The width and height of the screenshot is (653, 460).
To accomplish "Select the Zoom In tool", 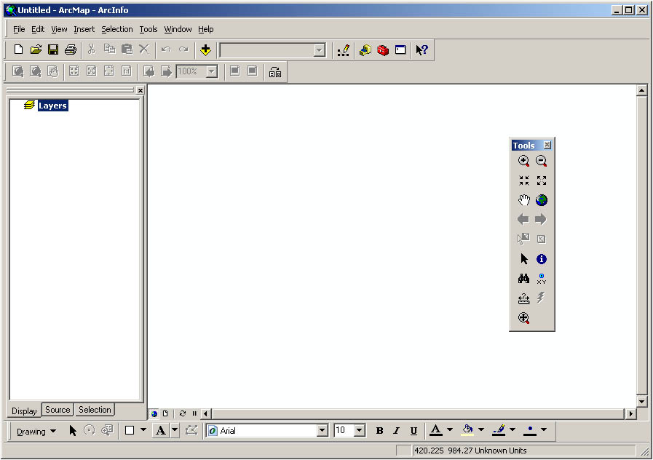I will coord(523,161).
